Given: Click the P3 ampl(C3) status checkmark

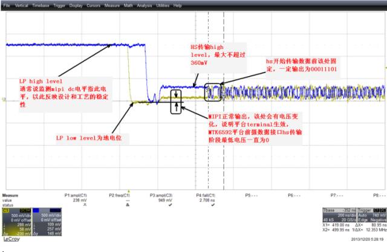Looking at the screenshot, I should tap(163, 204).
